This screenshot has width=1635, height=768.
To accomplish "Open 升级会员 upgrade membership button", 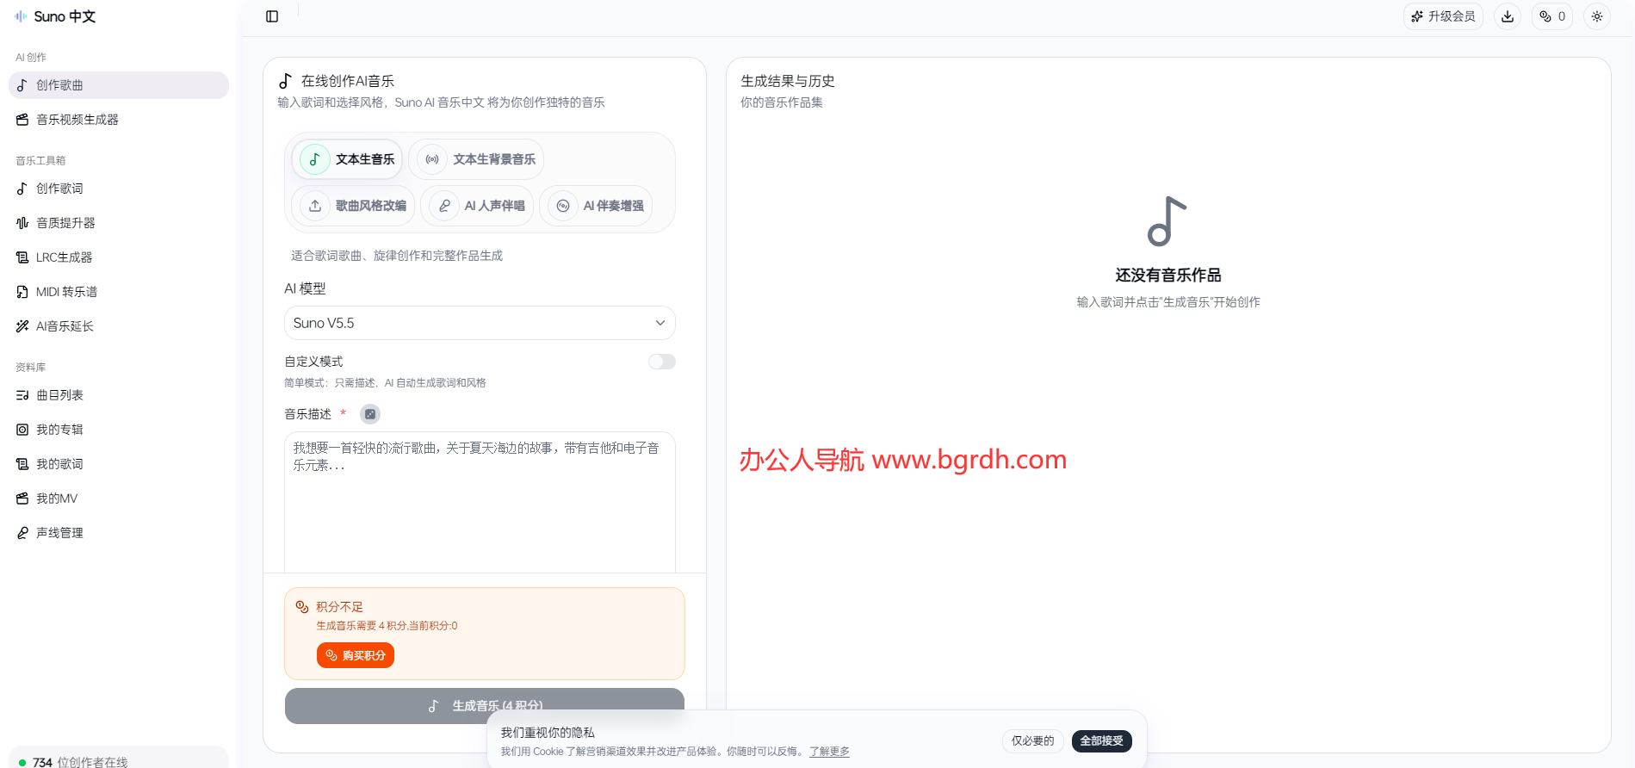I will click(x=1443, y=16).
